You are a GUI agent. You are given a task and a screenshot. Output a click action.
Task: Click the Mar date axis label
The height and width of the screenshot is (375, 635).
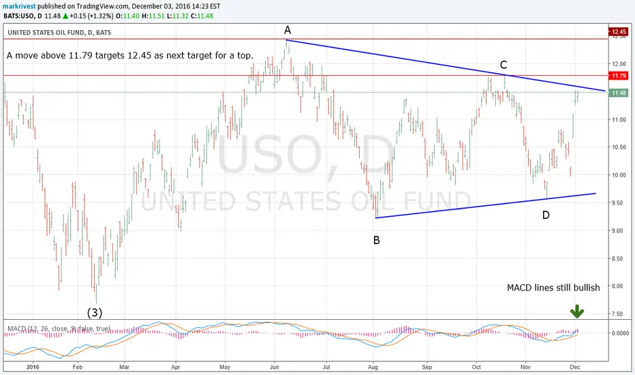coord(124,367)
